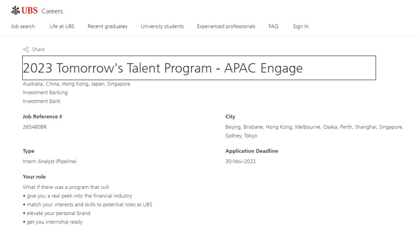
Task: Select University students menu item
Action: 162,26
